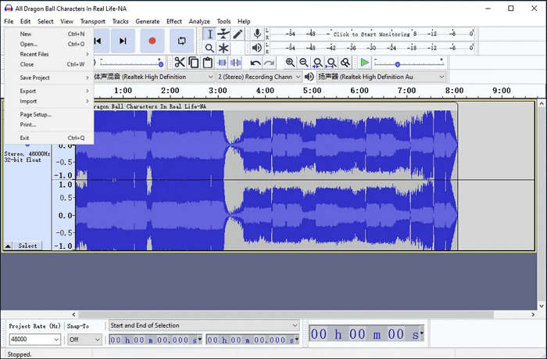The height and width of the screenshot is (359, 547).
Task: Open the 2 (Stereo) Recording Channels dropdown
Action: click(259, 77)
